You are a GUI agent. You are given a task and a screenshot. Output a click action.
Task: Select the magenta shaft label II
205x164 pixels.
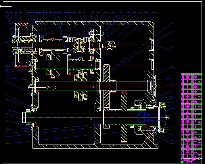coord(91,65)
